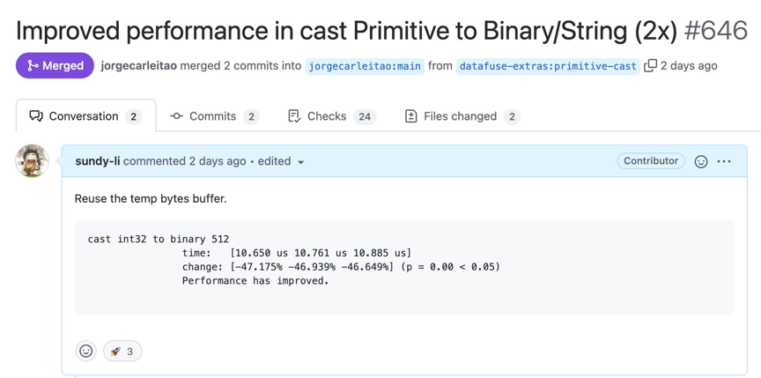Copy the head branch name icon

tap(650, 65)
